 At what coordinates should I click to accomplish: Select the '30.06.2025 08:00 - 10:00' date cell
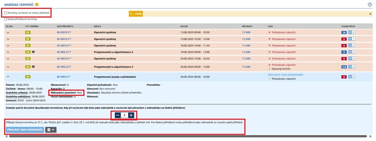195,76
